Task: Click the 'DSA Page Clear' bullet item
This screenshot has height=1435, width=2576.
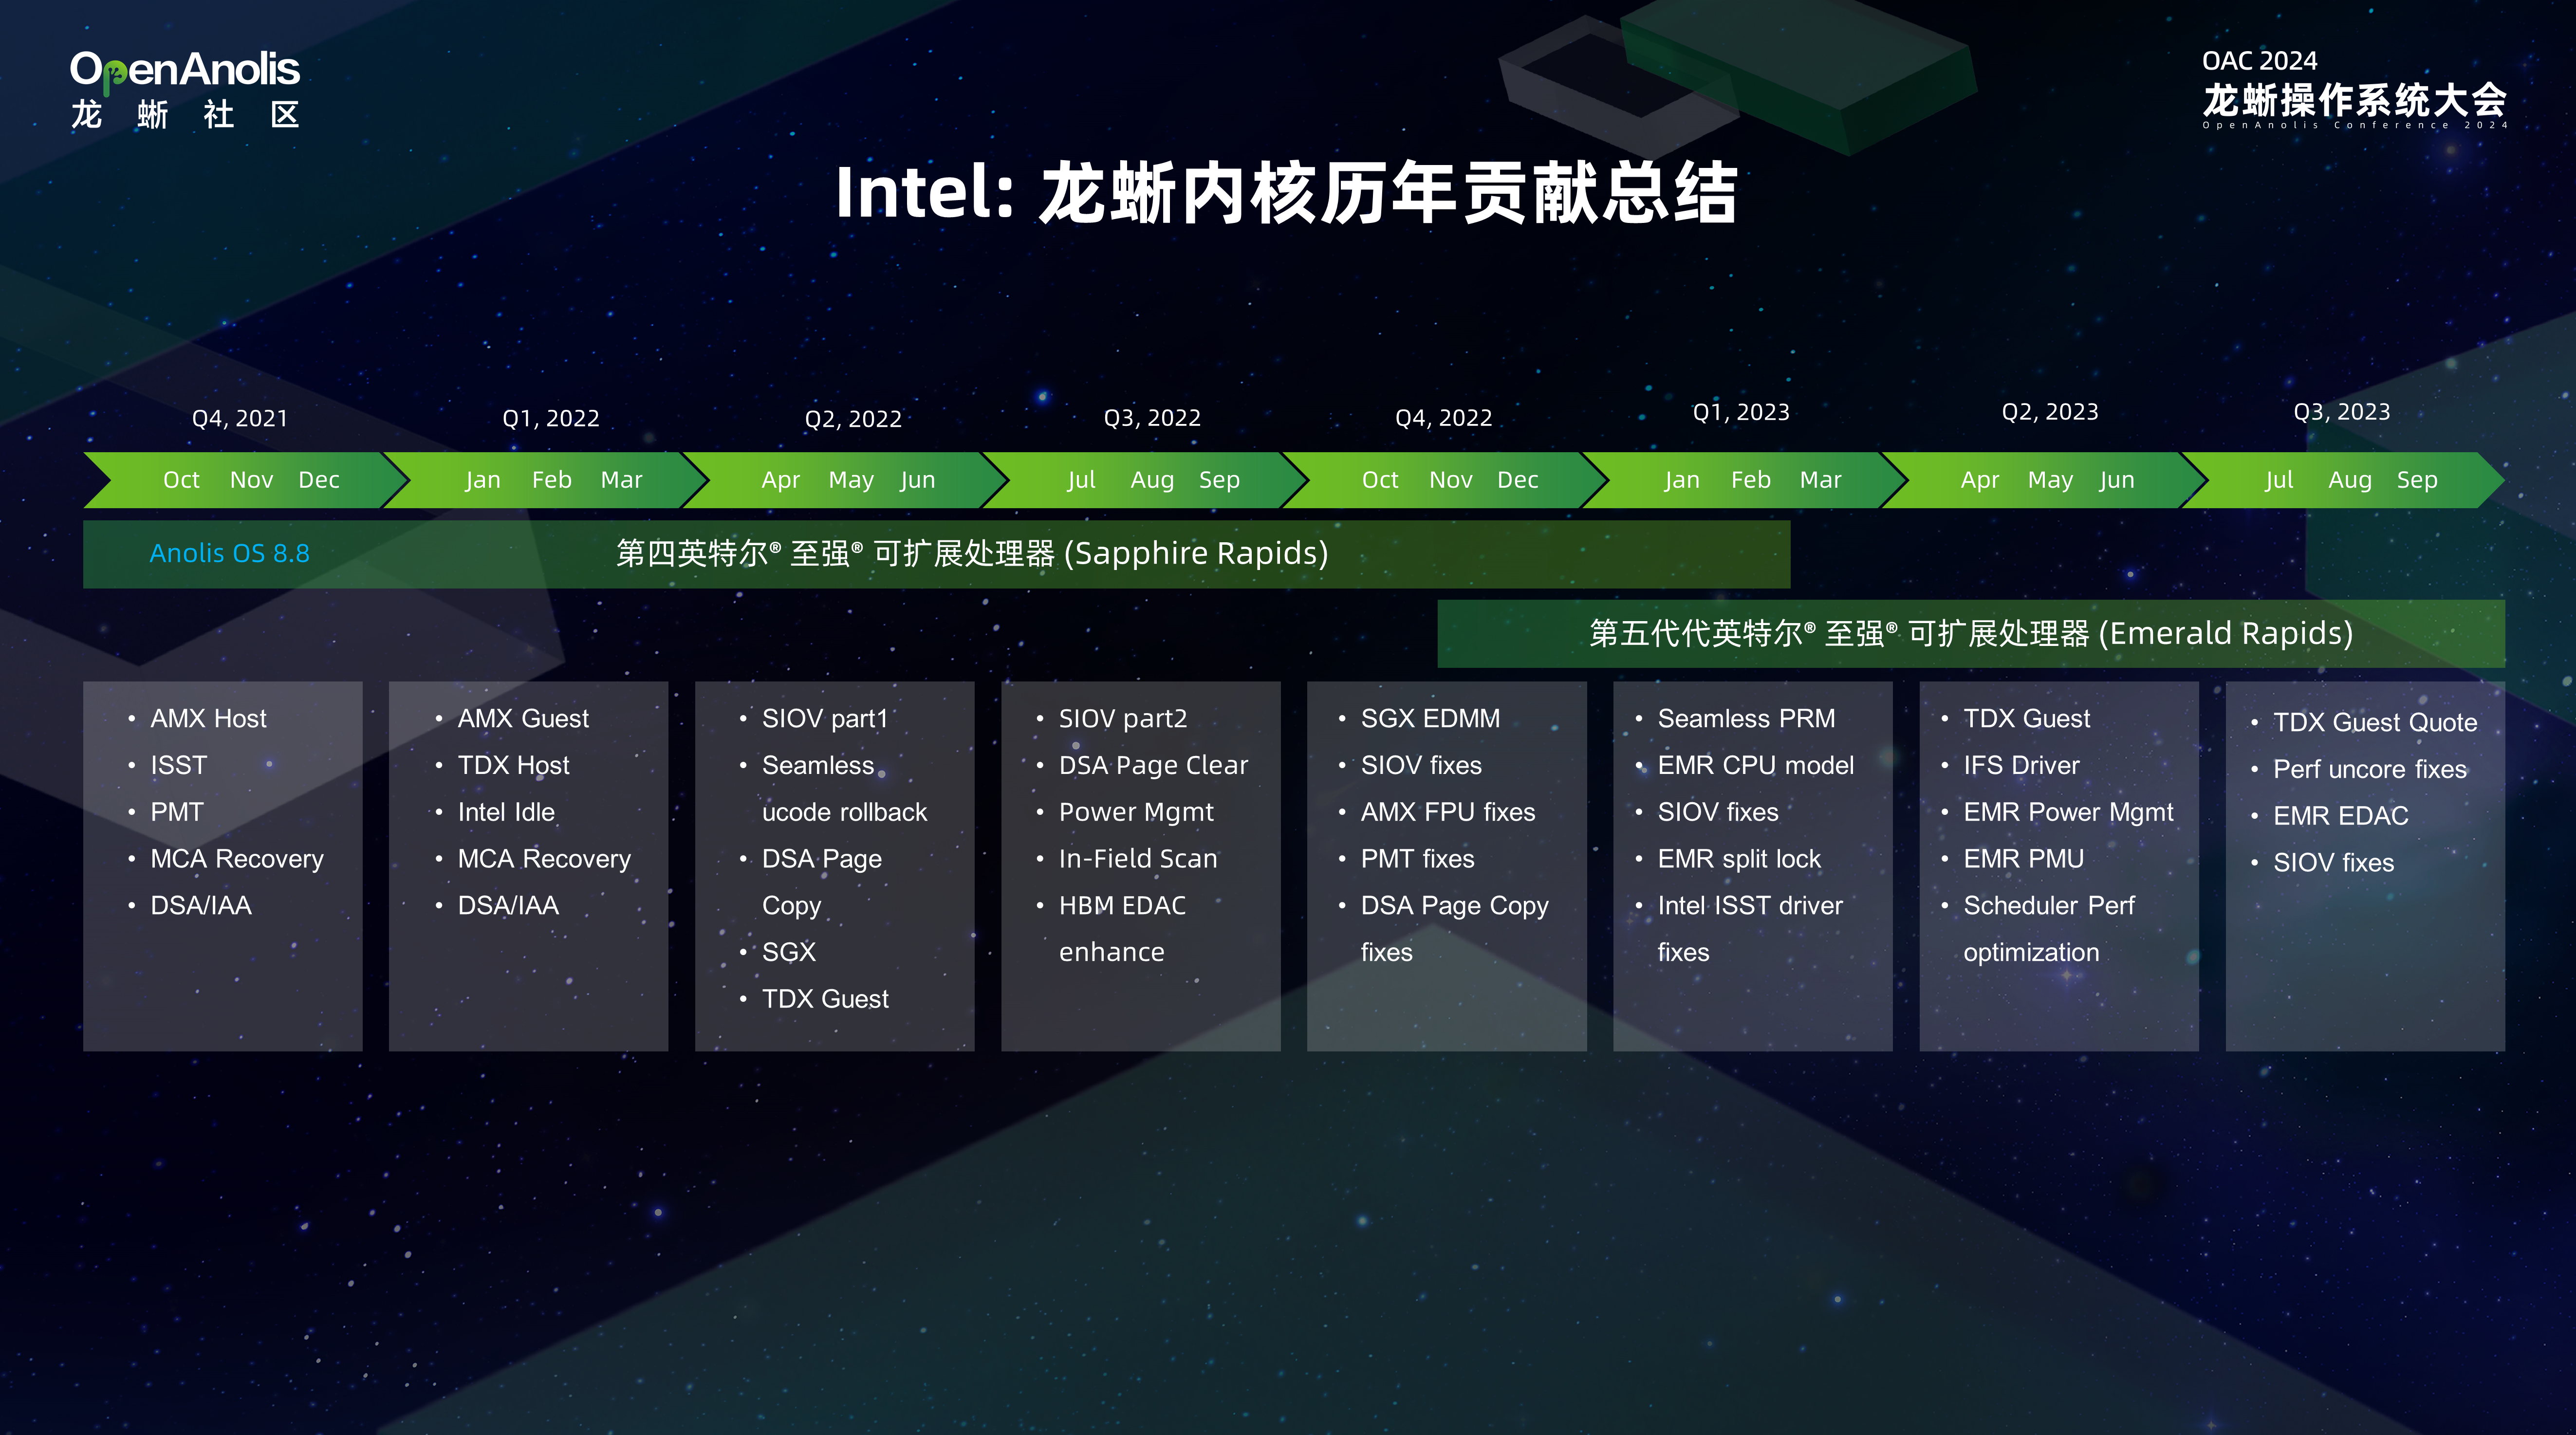Action: click(x=1153, y=765)
